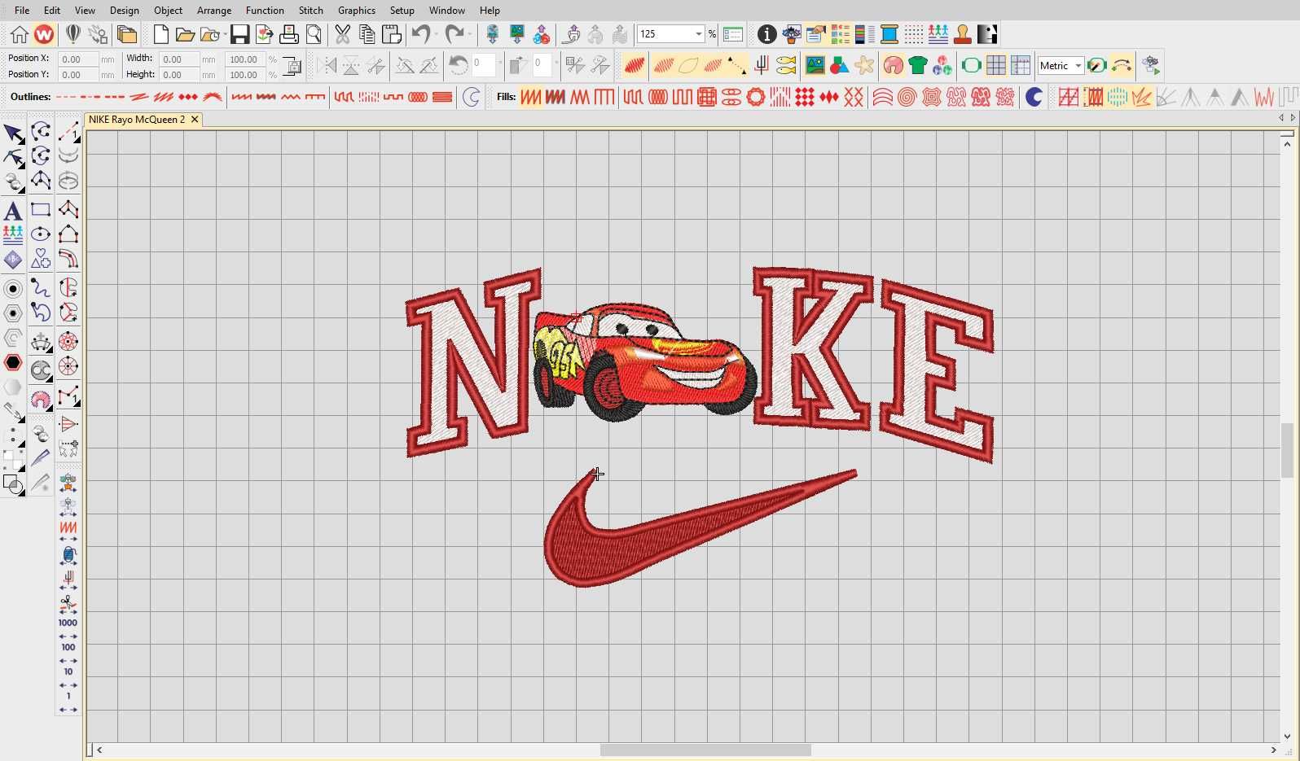Switch to NIKE Rayo McQueen 2 tab

137,119
